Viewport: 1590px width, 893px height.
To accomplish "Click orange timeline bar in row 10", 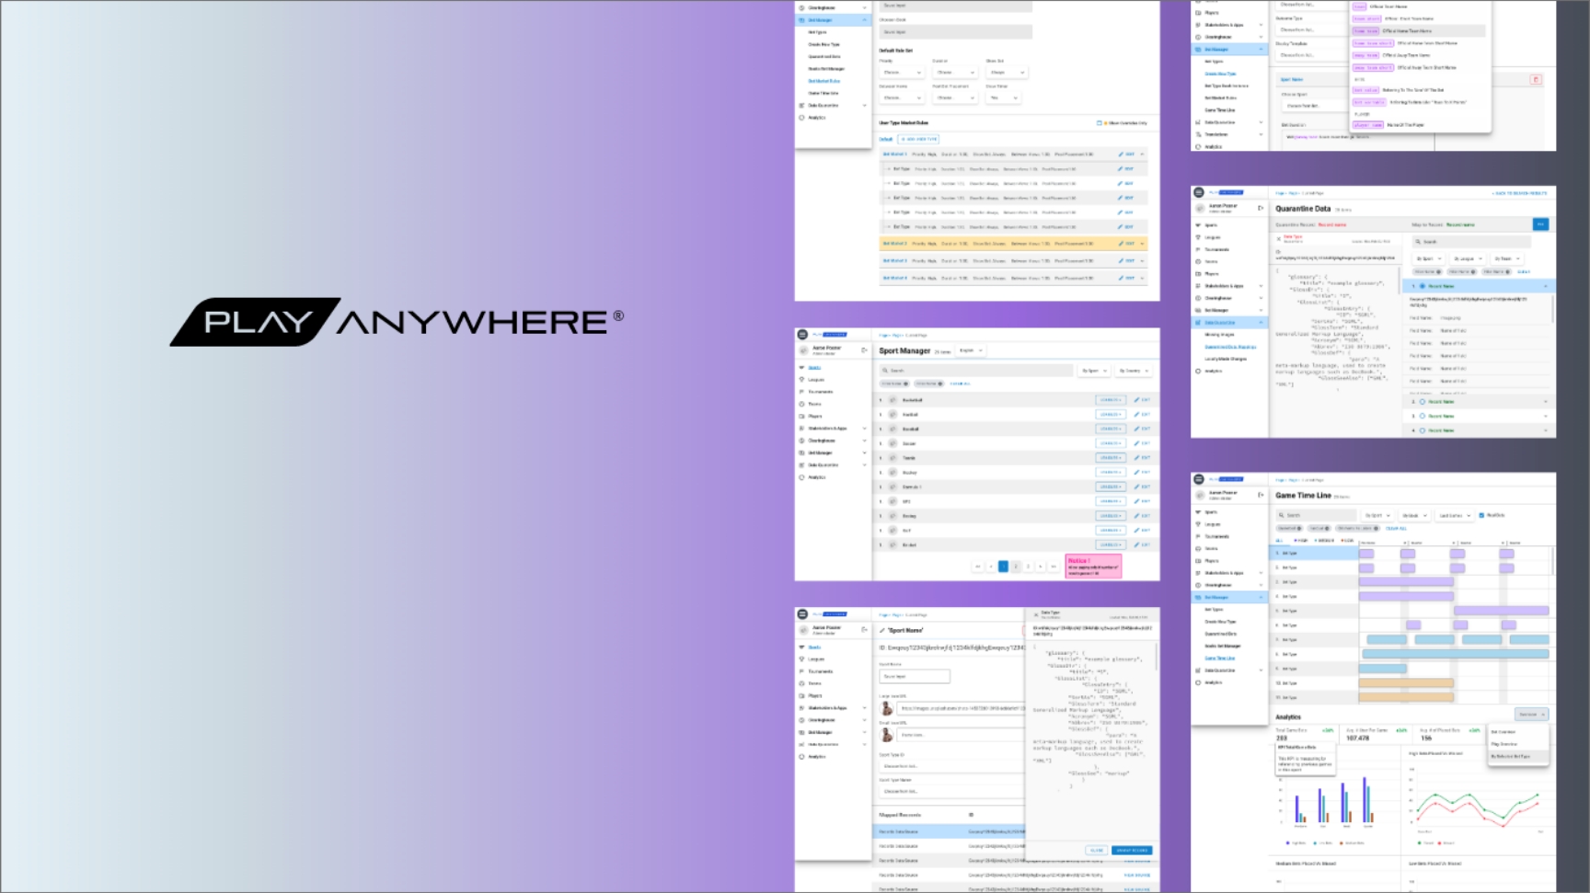I will point(1406,683).
